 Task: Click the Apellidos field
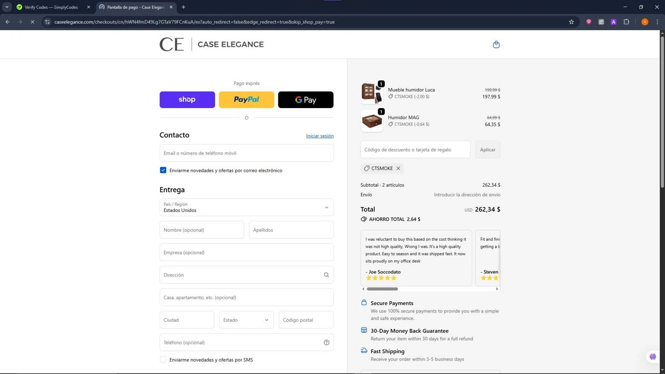(291, 230)
